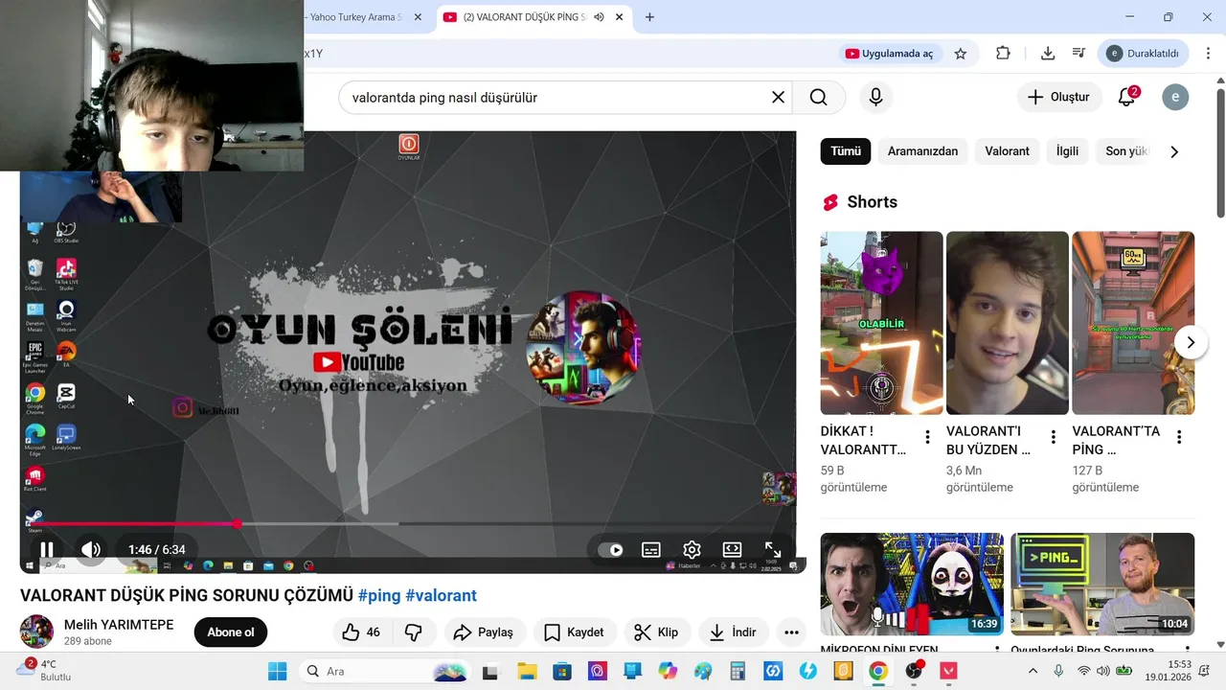This screenshot has height=690, width=1226.
Task: Close the VALORANT DÜŞÜK PİNG tab
Action: pos(620,17)
